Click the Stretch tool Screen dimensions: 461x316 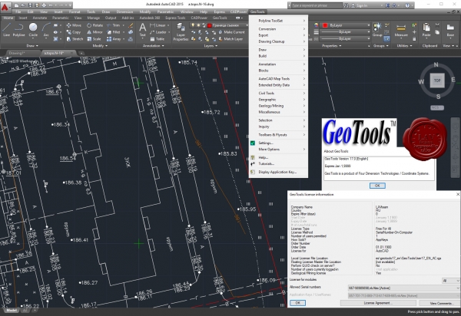coord(75,38)
